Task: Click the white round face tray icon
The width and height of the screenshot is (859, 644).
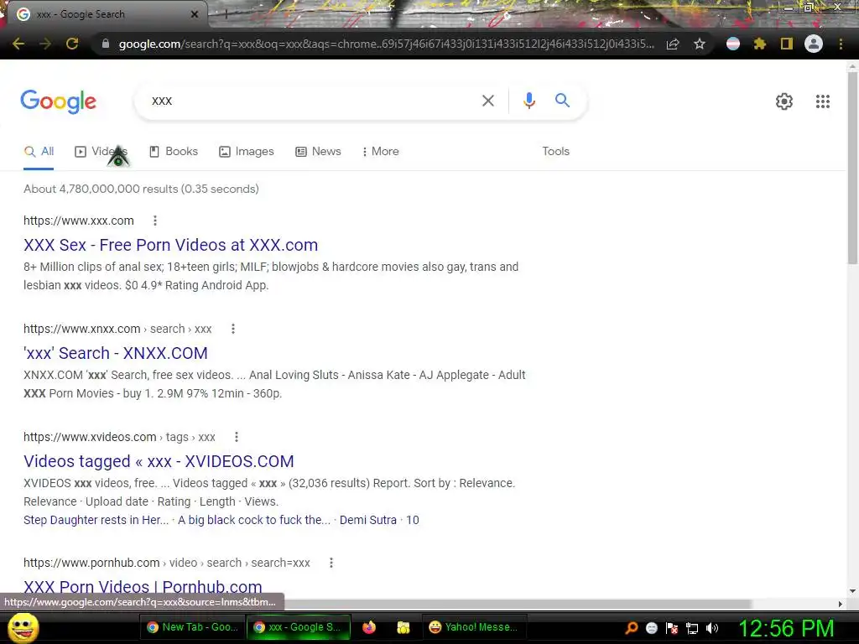Action: (652, 628)
